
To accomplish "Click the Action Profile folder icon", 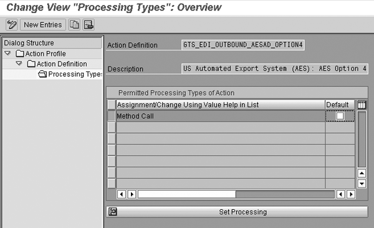I will (19, 53).
